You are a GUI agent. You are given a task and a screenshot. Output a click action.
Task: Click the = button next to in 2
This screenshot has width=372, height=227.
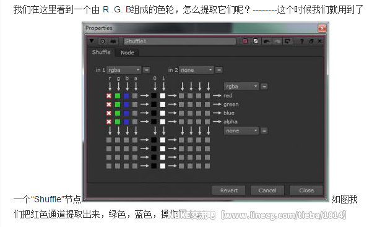point(218,70)
